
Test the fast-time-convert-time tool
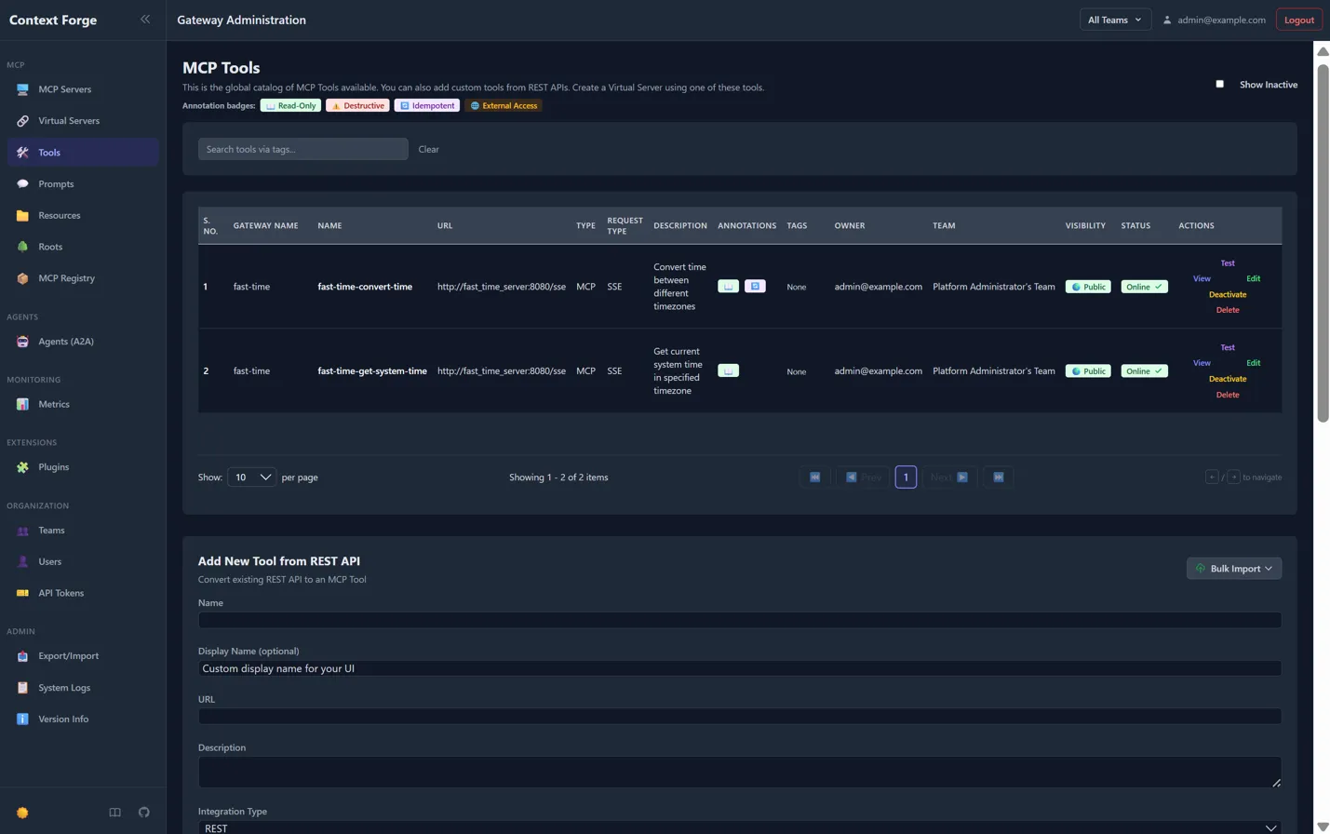(1228, 263)
